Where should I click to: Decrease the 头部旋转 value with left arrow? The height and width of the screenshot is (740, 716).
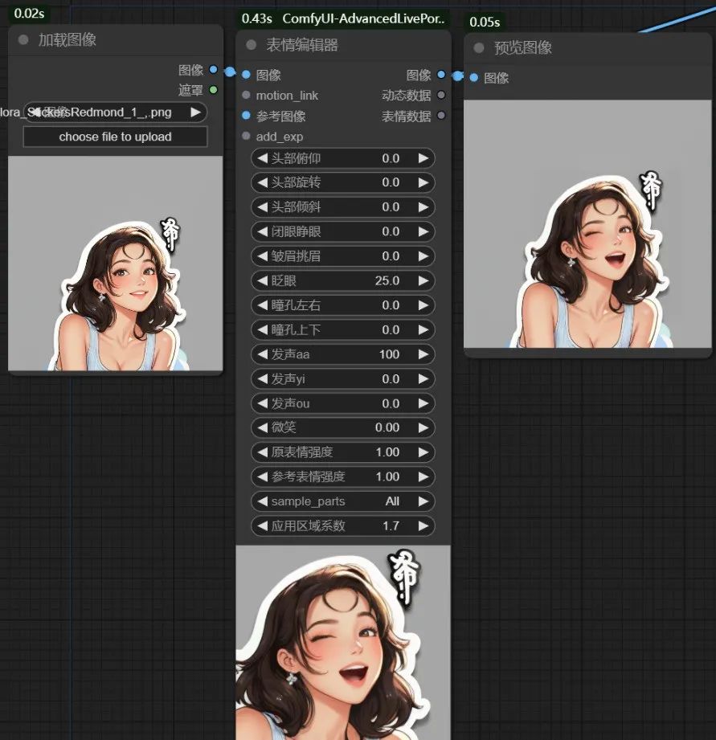click(x=263, y=182)
